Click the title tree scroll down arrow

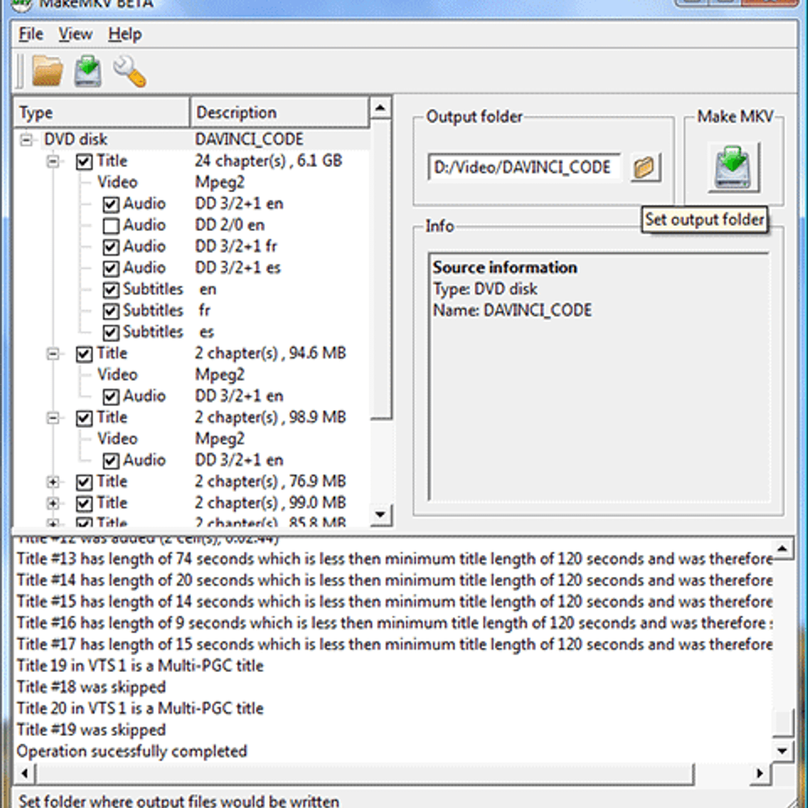pyautogui.click(x=380, y=515)
